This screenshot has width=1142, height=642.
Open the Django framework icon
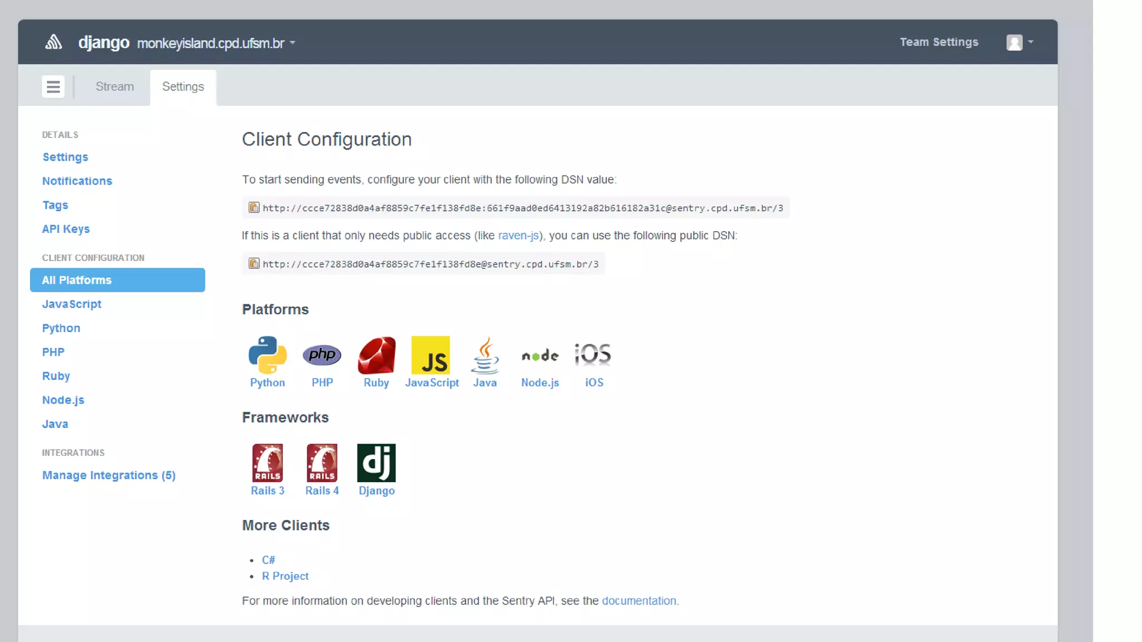(376, 463)
